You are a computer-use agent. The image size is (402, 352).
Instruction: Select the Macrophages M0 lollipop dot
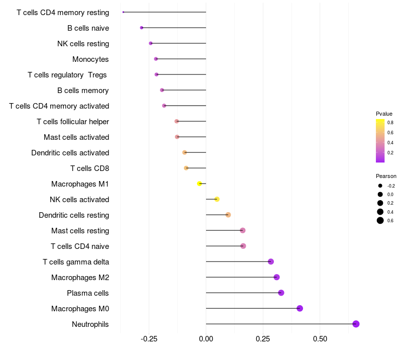[300, 308]
